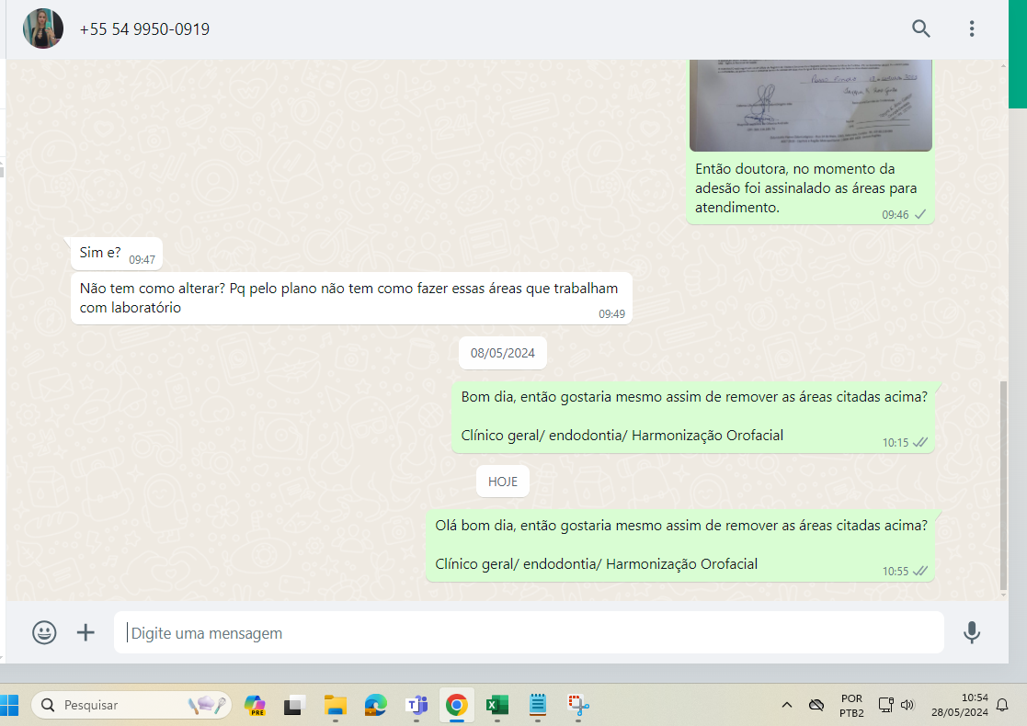Open File Explorer from the taskbar
1027x726 pixels.
coord(336,705)
